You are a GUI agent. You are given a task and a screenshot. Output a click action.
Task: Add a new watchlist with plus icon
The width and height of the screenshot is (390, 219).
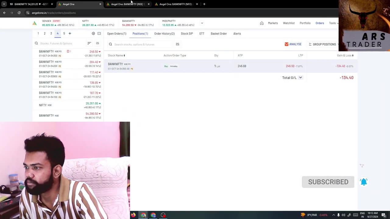pos(70,33)
